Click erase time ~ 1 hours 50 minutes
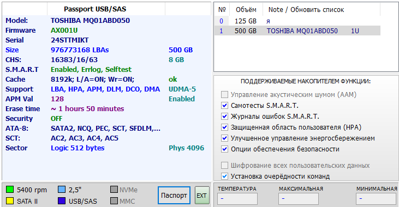Viewport: 399px width, 207px height. pos(87,109)
